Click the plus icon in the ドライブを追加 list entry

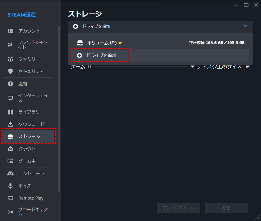point(80,55)
